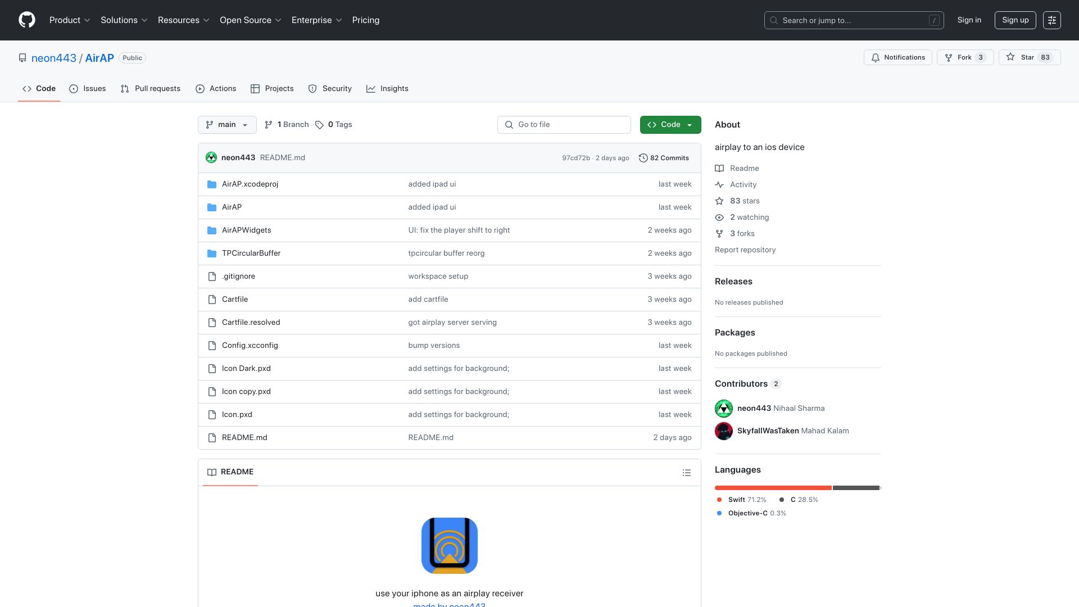1079x607 pixels.
Task: Click the neon443 owner link in breadcrumb
Action: [54, 58]
